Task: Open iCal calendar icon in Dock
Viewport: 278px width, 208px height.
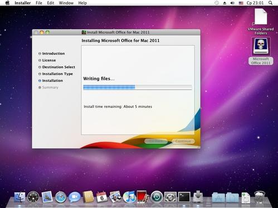Action: tap(102, 197)
